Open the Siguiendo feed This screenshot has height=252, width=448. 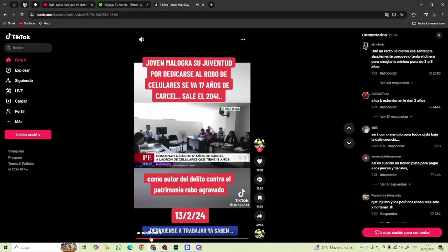point(19,80)
